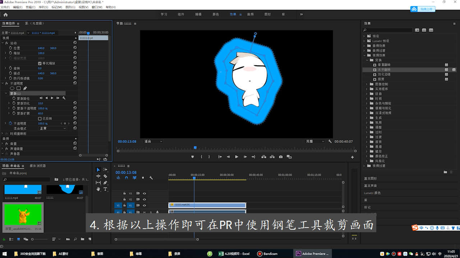460x258 pixels.
Task: Collapse the Mask (1) group
Action: pyautogui.click(x=6, y=93)
